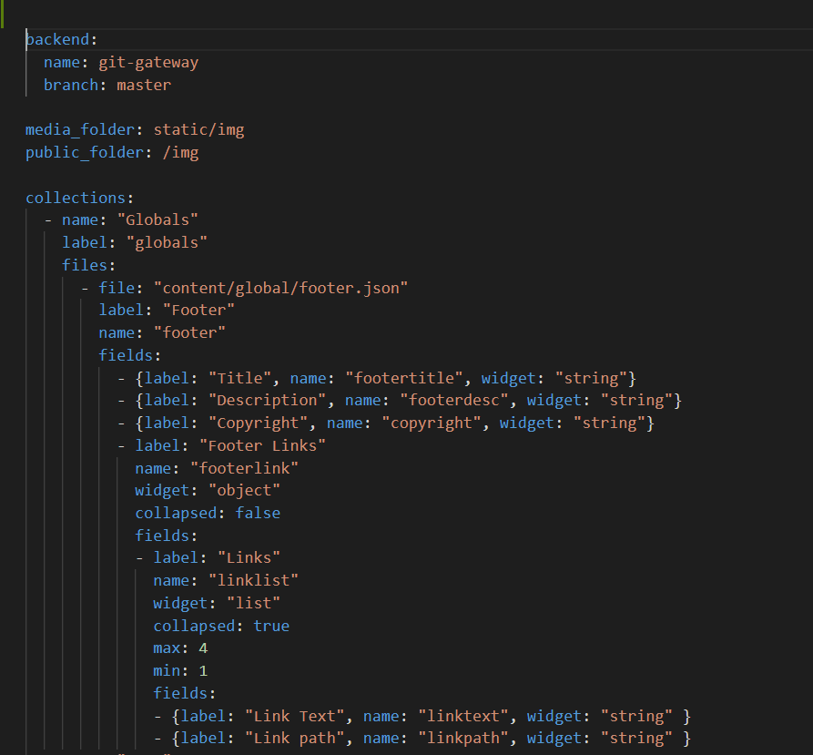
Task: Click the lowercase string "footer" name value
Action: (189, 332)
